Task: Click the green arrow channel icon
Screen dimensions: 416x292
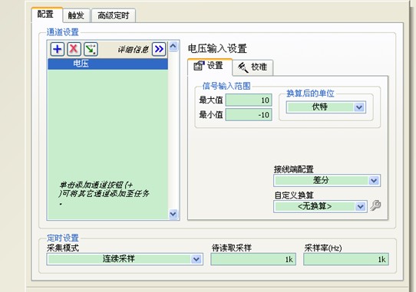Action: click(x=91, y=49)
